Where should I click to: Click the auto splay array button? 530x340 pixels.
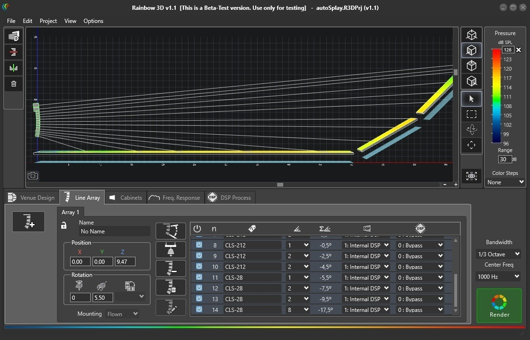coord(171,231)
